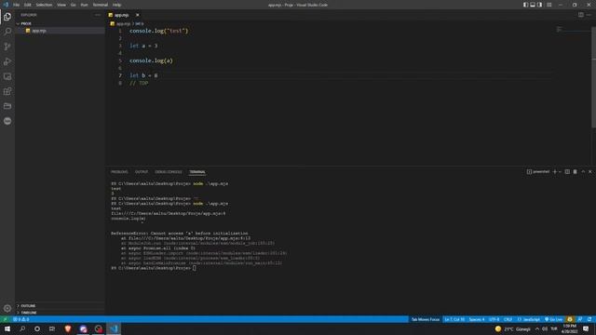Open errors and warnings count in status bar
The width and height of the screenshot is (596, 335).
click(20, 319)
